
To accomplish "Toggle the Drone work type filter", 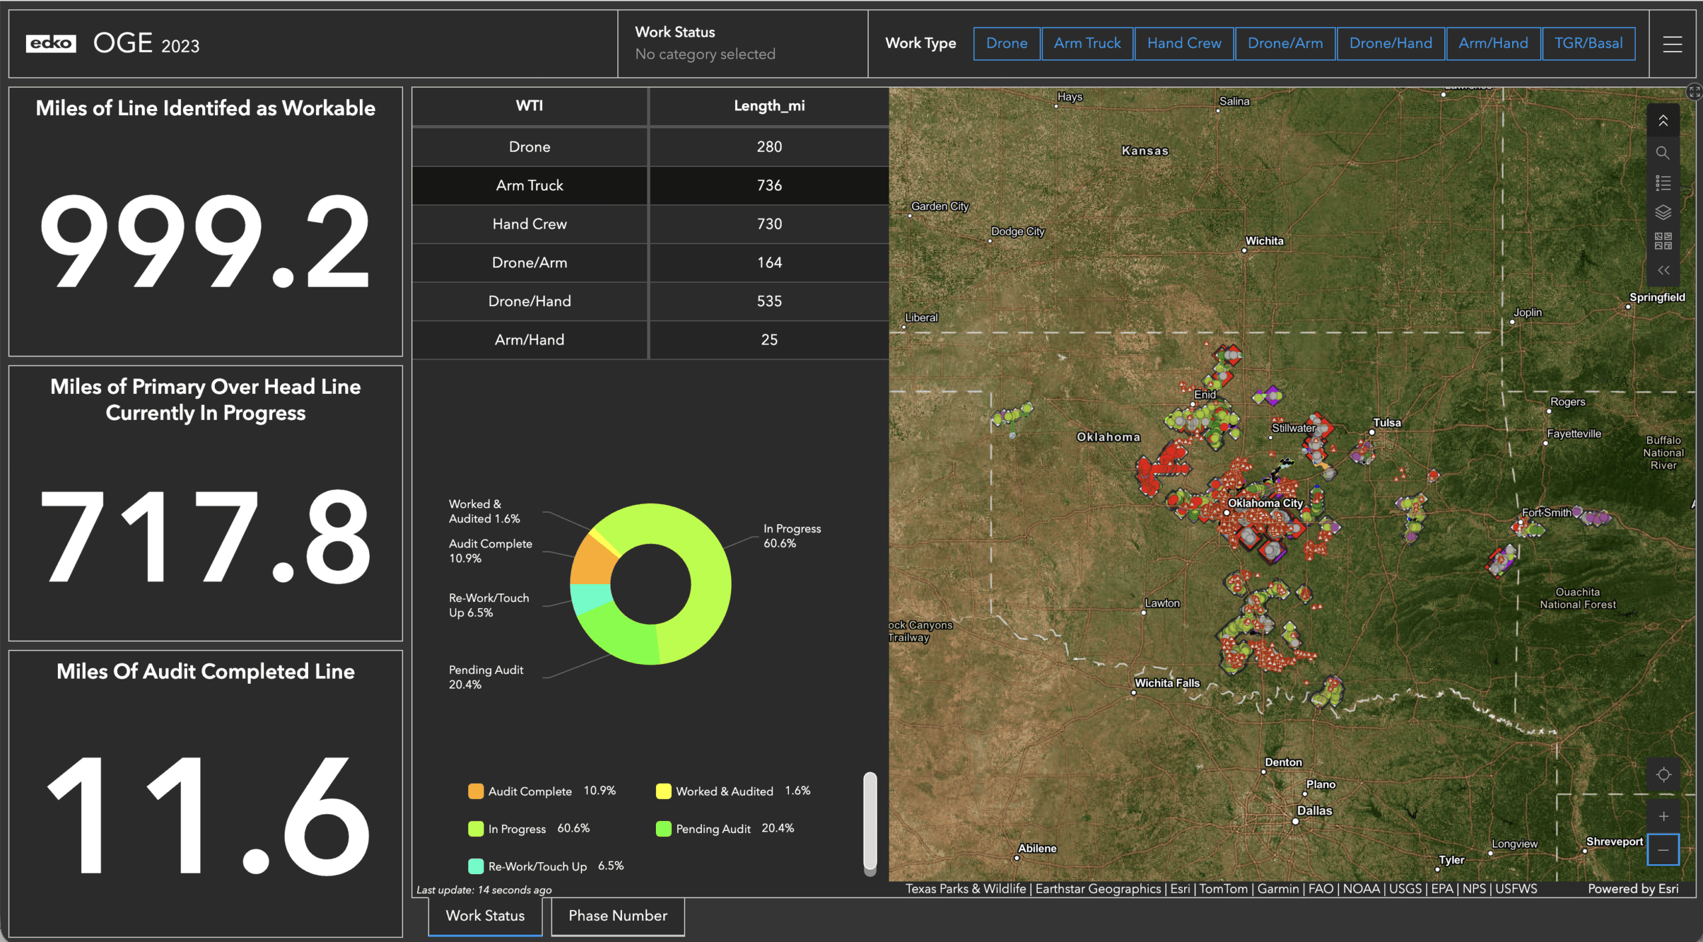I will tap(1006, 43).
